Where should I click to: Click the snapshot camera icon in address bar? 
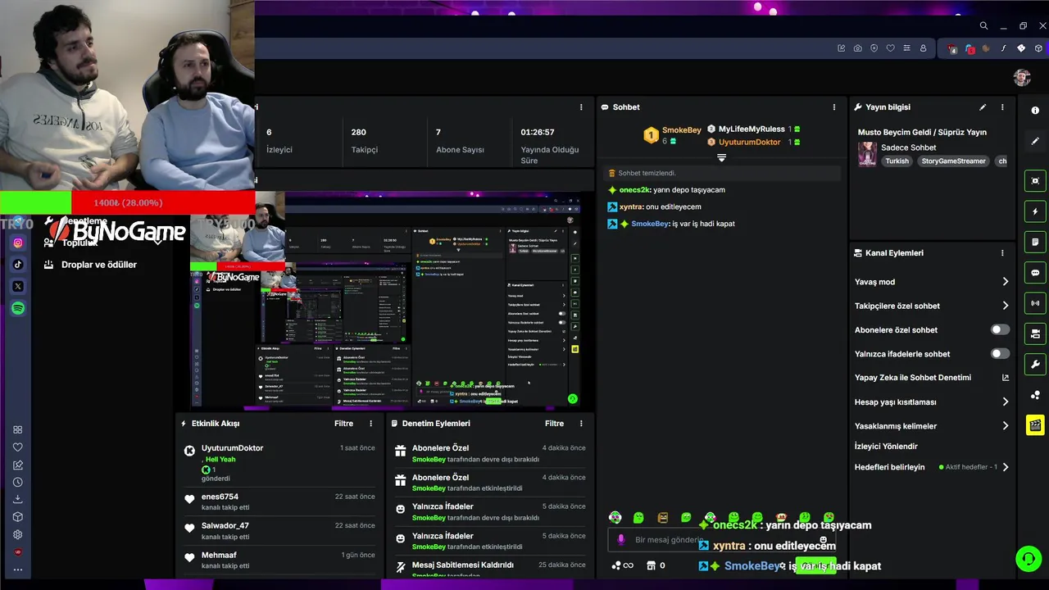pos(857,48)
